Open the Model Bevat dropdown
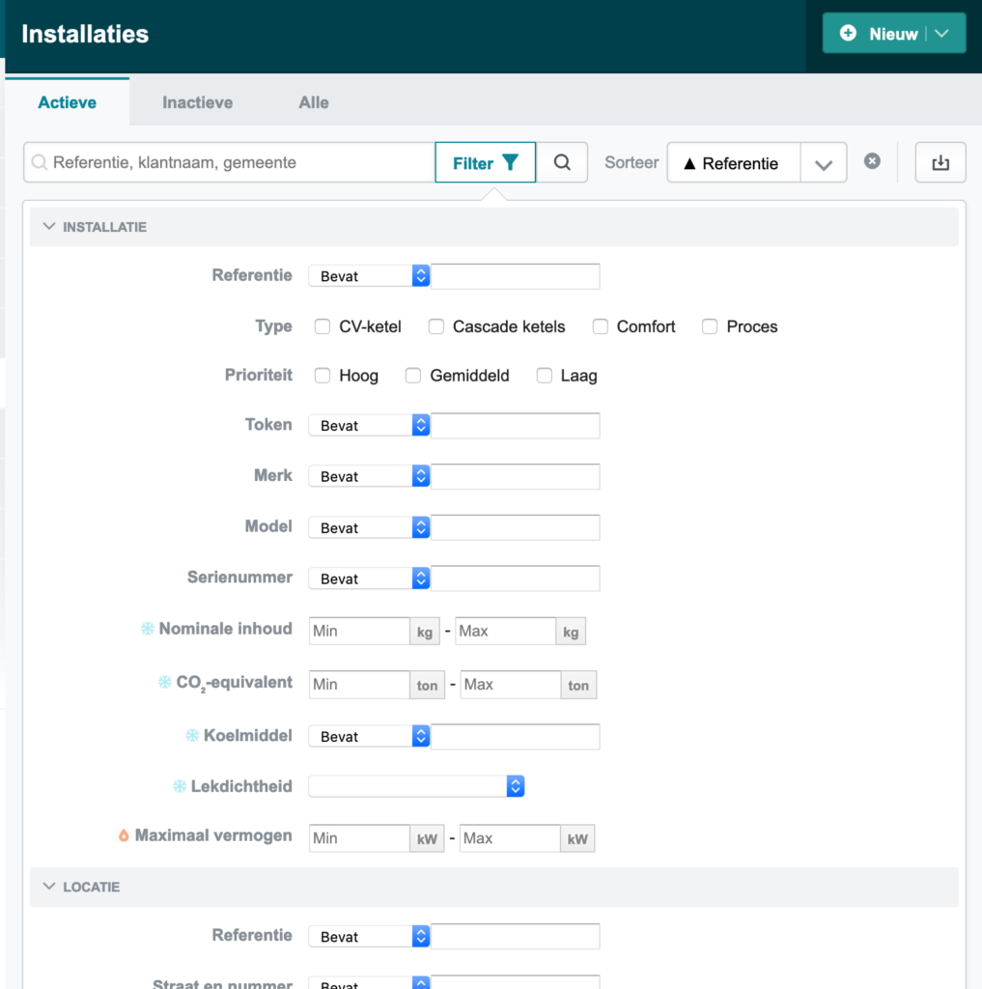This screenshot has height=989, width=982. tap(369, 527)
